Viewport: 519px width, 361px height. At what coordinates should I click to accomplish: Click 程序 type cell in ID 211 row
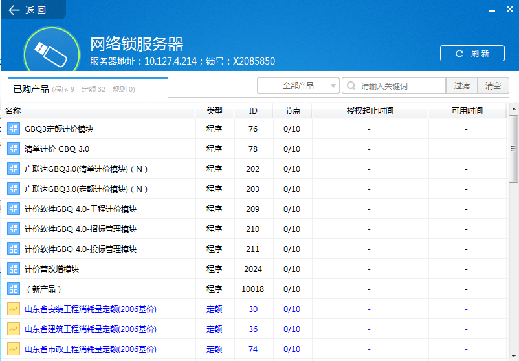point(214,249)
